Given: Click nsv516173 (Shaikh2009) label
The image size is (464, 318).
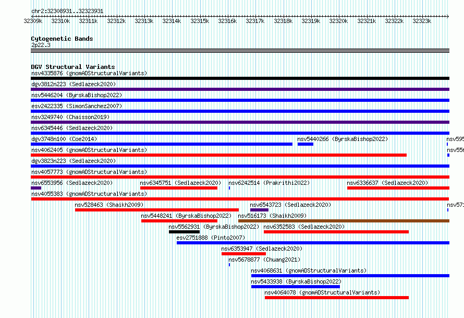Looking at the screenshot, I should tap(272, 216).
